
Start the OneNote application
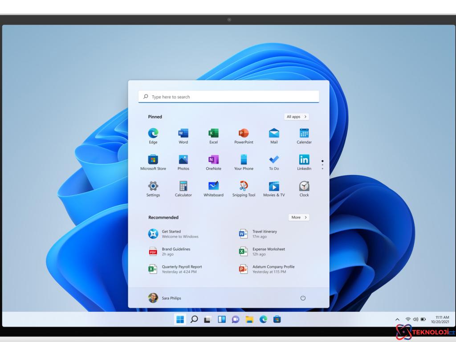coord(213,159)
